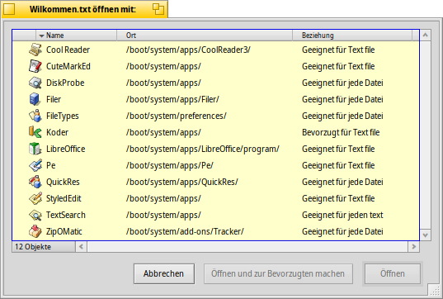
Task: Cancel with the Abbrechen button
Action: click(x=164, y=274)
